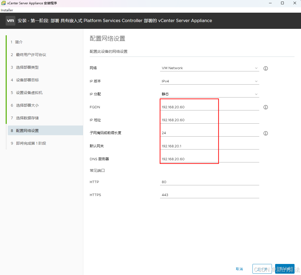This screenshot has height=275, width=301.
Task: Click the info icon beside the FQDN field
Action: pos(265,107)
